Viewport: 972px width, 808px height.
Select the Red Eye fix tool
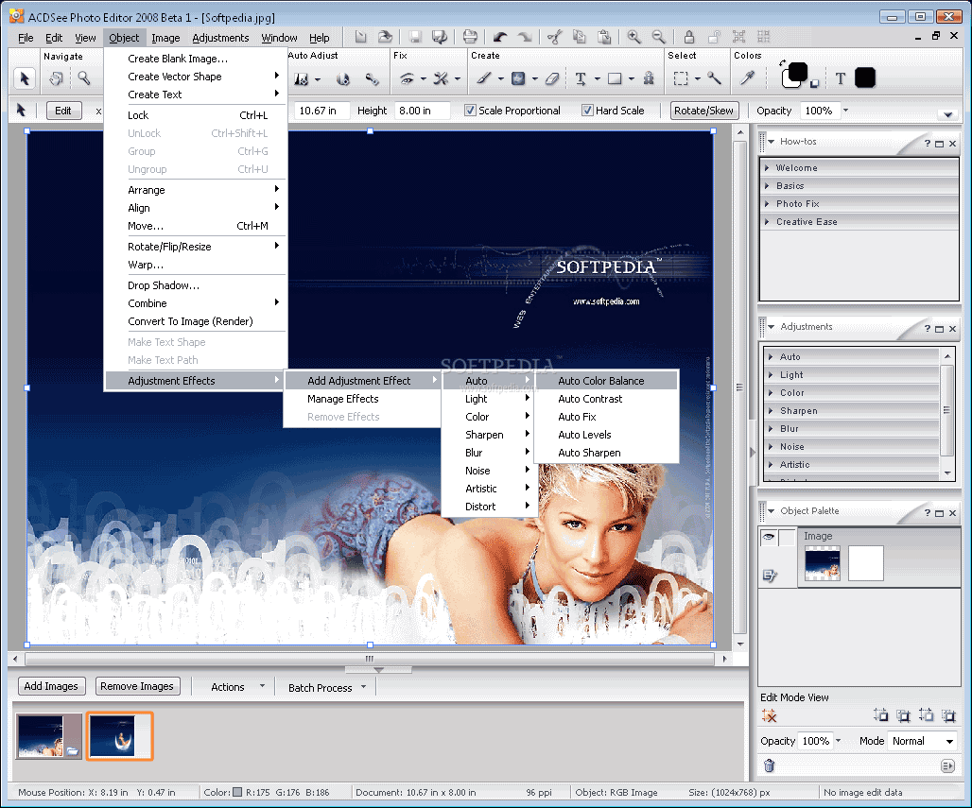tap(407, 78)
